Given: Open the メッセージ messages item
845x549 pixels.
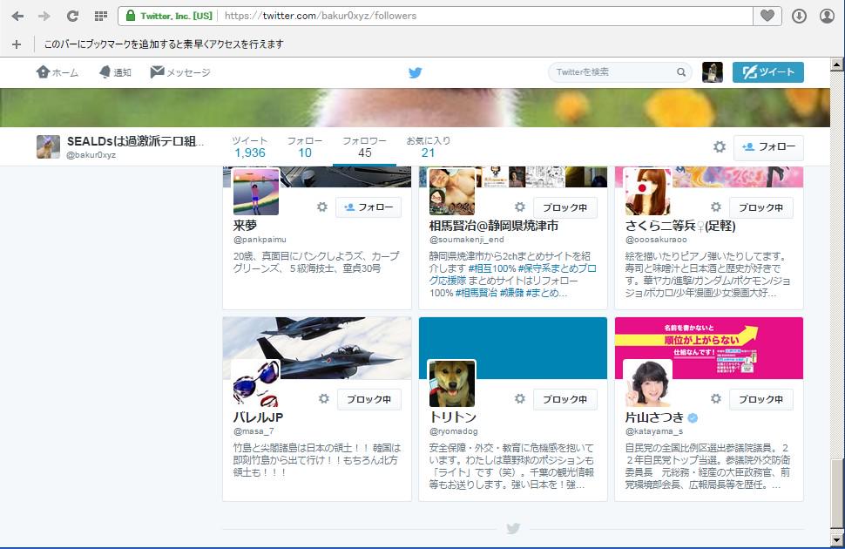Looking at the screenshot, I should [x=180, y=72].
